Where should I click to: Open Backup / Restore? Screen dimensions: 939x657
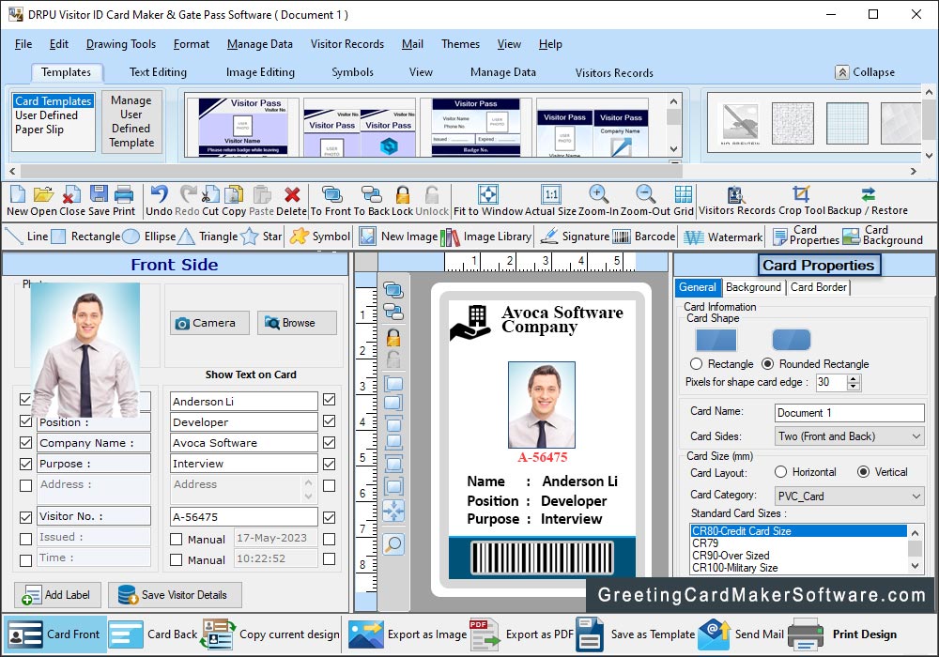pos(869,194)
